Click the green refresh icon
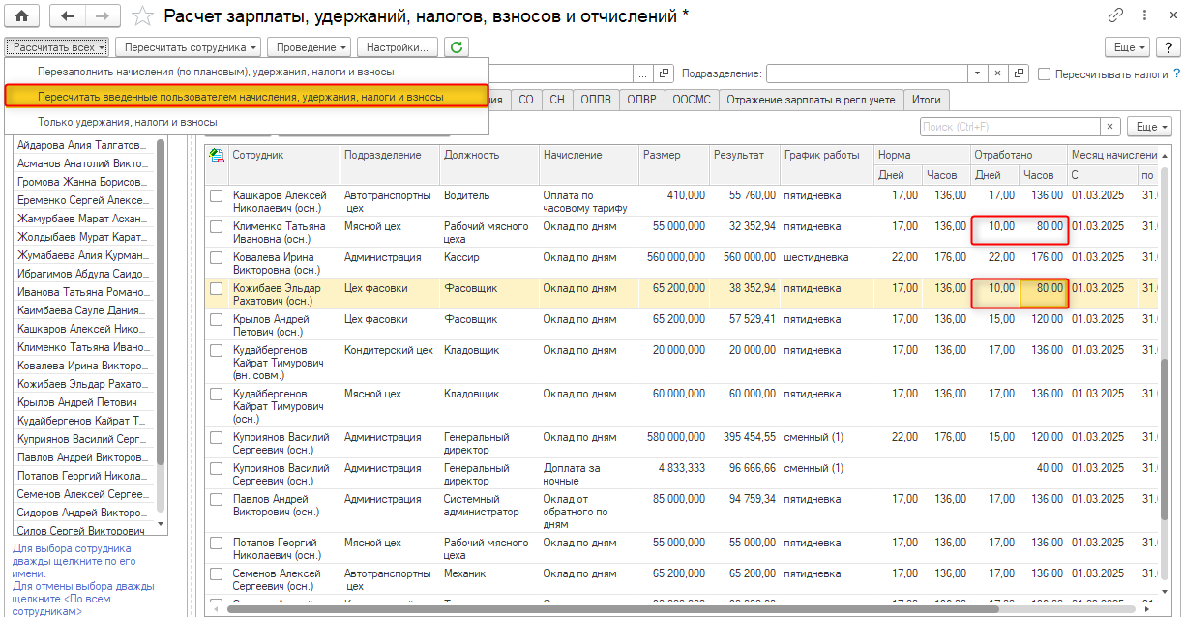 point(457,46)
